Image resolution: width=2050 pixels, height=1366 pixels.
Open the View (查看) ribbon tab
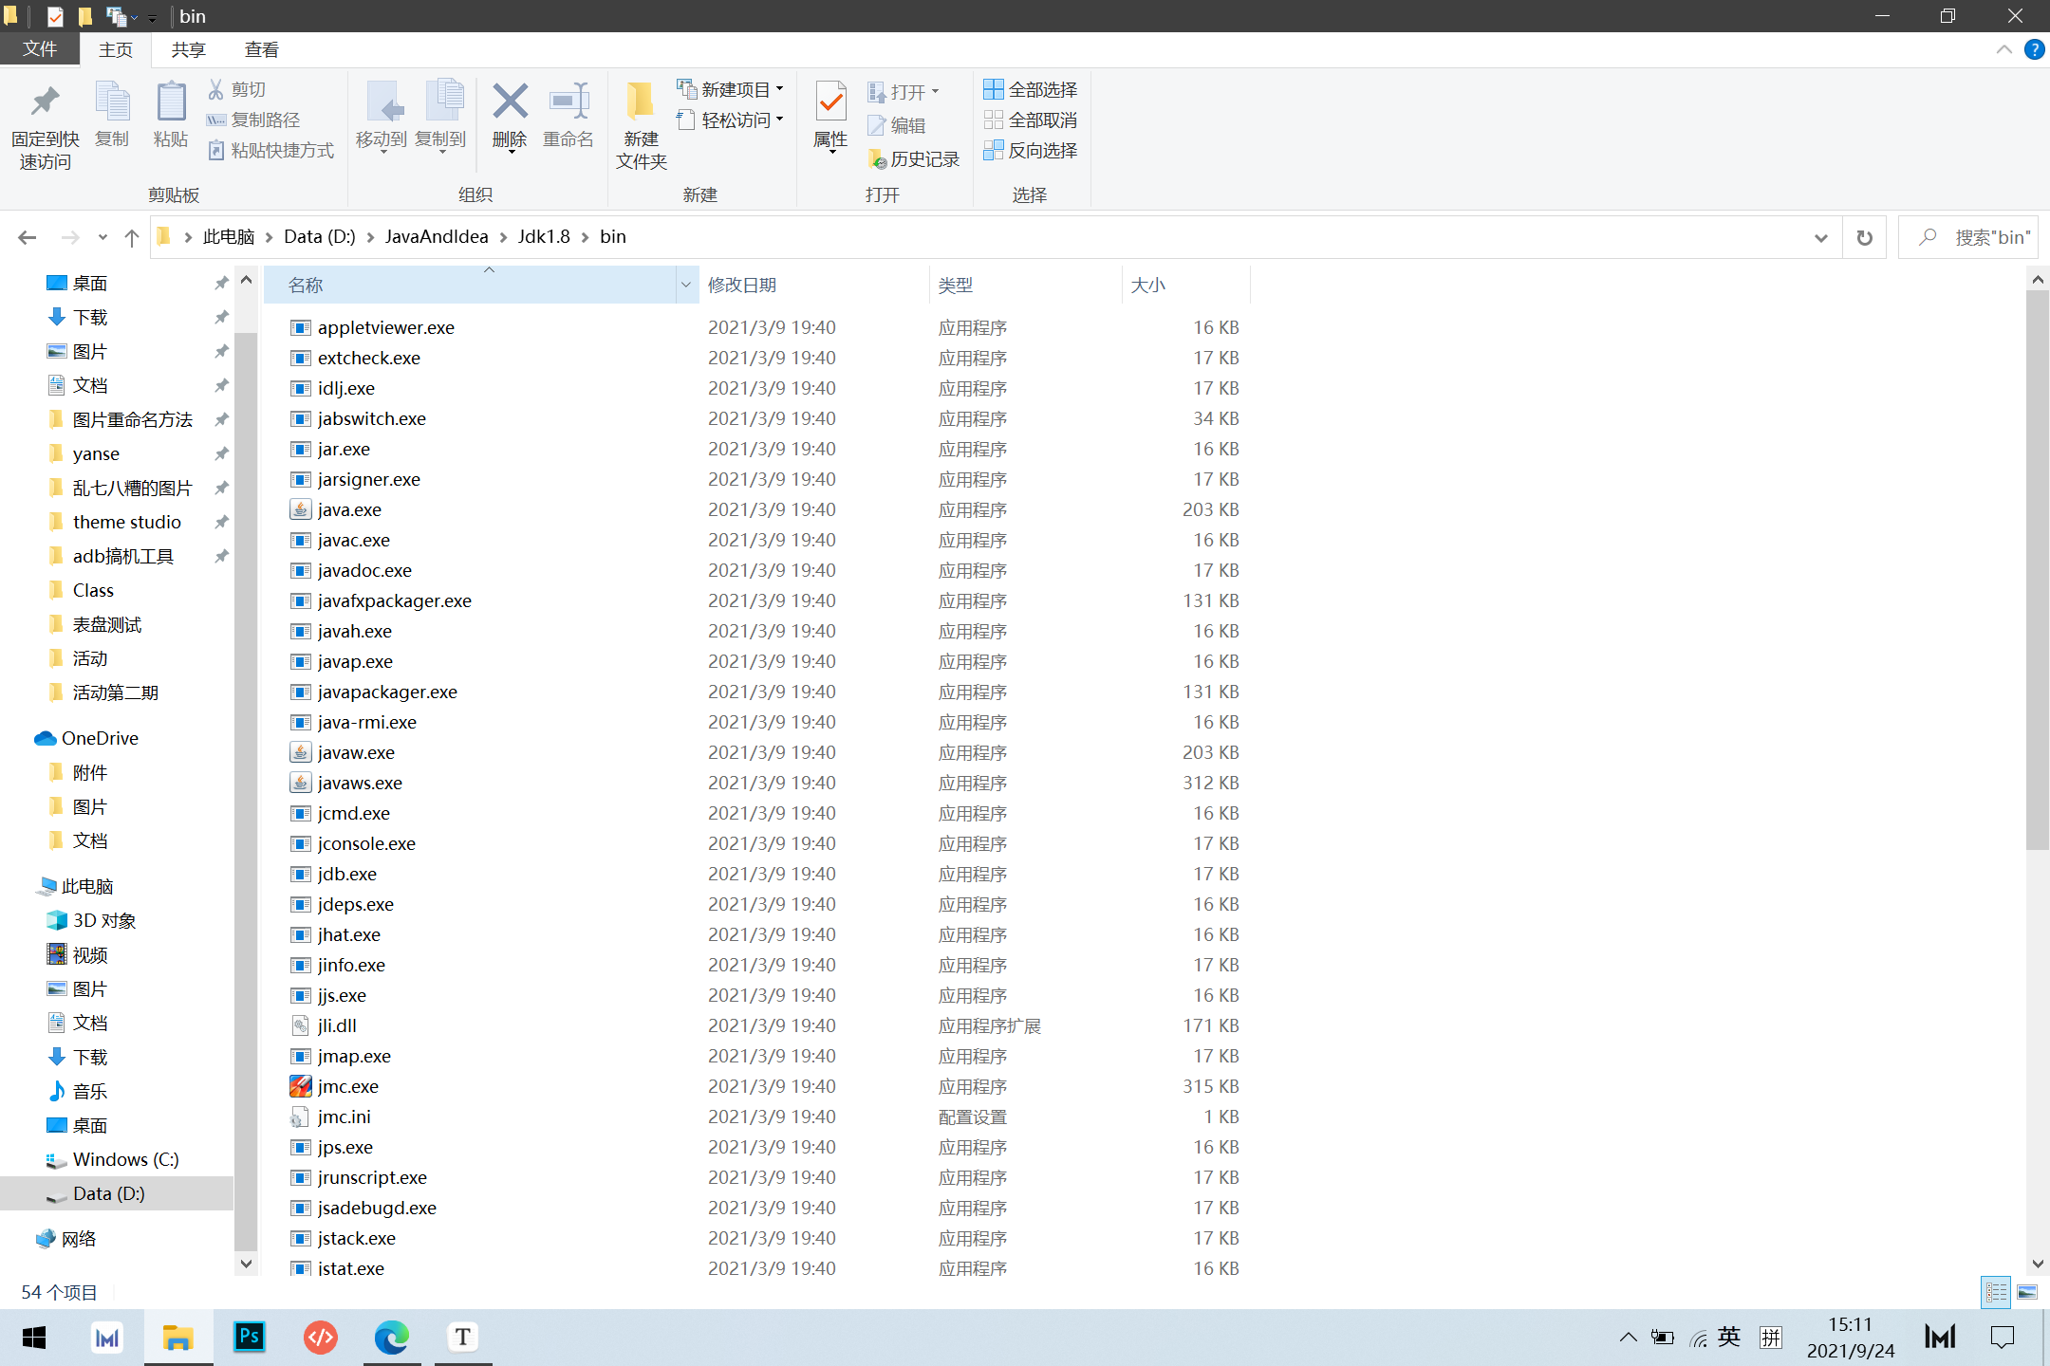[x=261, y=49]
